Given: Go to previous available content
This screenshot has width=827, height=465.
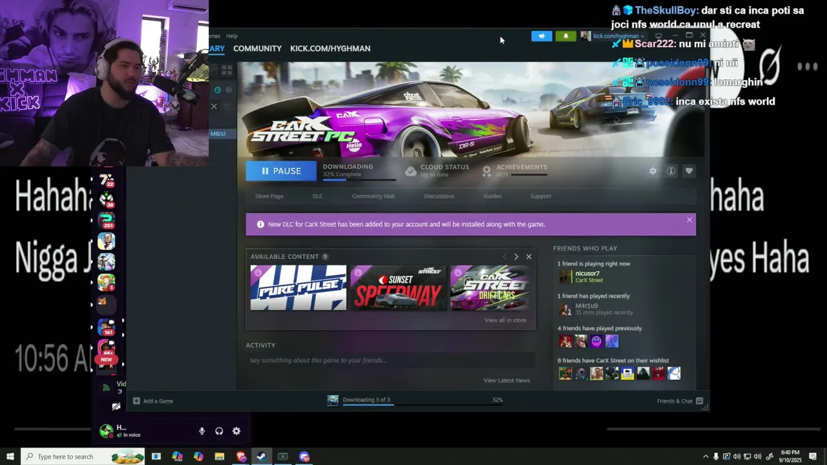Looking at the screenshot, I should click(x=505, y=256).
